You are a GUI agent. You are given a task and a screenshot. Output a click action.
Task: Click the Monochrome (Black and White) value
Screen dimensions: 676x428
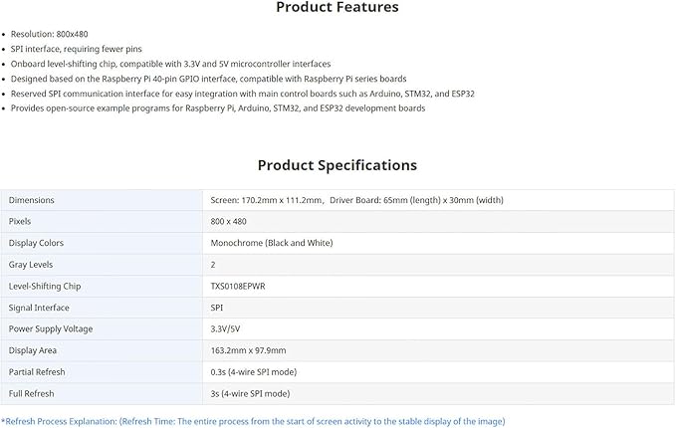coord(272,243)
